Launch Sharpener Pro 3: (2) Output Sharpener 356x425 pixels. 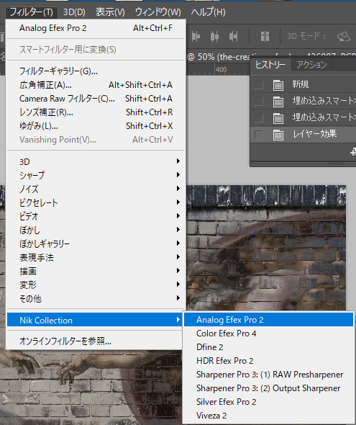[x=268, y=388]
